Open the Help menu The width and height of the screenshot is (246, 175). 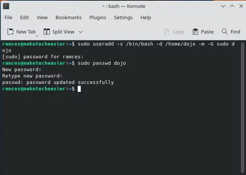pos(146,18)
